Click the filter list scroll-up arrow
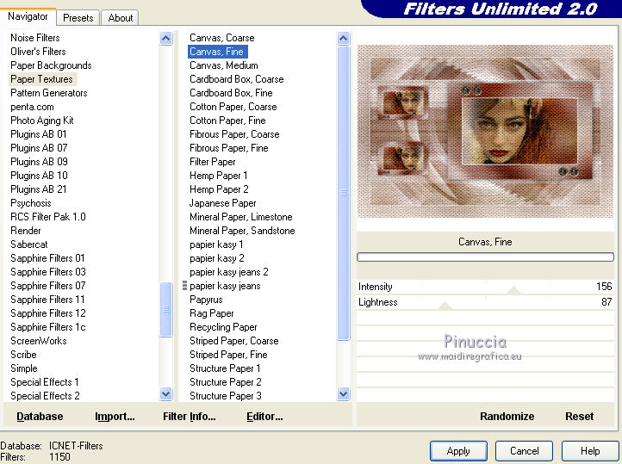Viewport: 622px width, 464px height. (x=343, y=39)
